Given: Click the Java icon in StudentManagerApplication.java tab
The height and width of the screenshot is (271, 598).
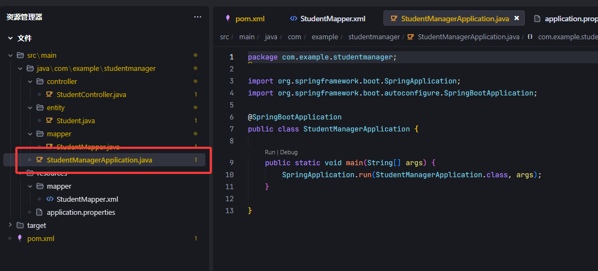Looking at the screenshot, I should click(394, 19).
